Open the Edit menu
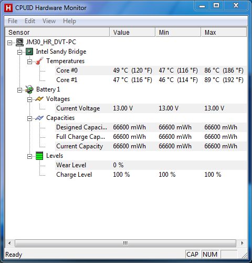Screen dimensions: 252x263 tap(30, 21)
